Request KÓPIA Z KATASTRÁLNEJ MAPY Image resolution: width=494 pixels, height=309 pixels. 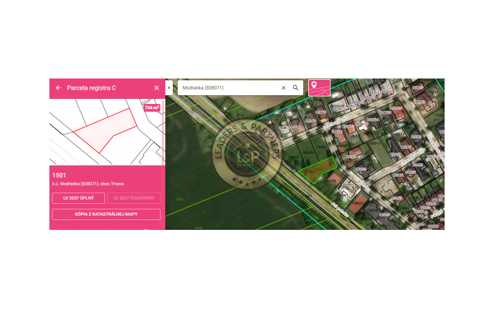[x=106, y=214]
